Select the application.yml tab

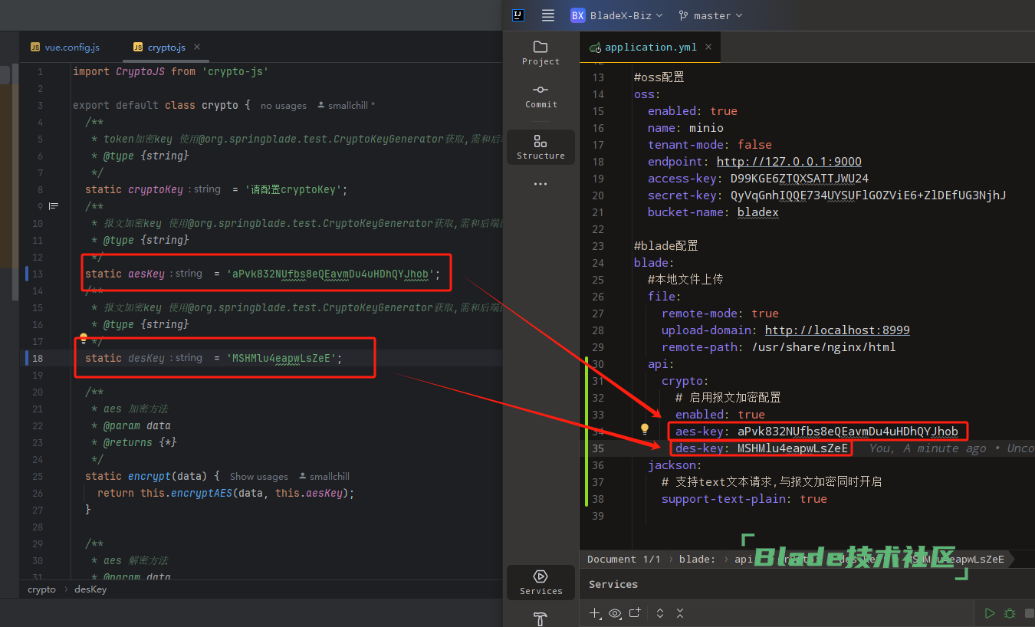tap(651, 47)
